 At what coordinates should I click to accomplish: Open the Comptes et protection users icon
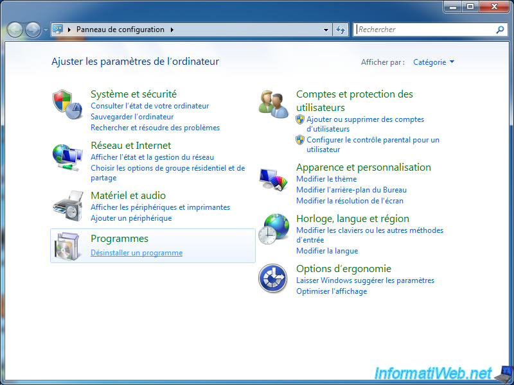[x=274, y=105]
